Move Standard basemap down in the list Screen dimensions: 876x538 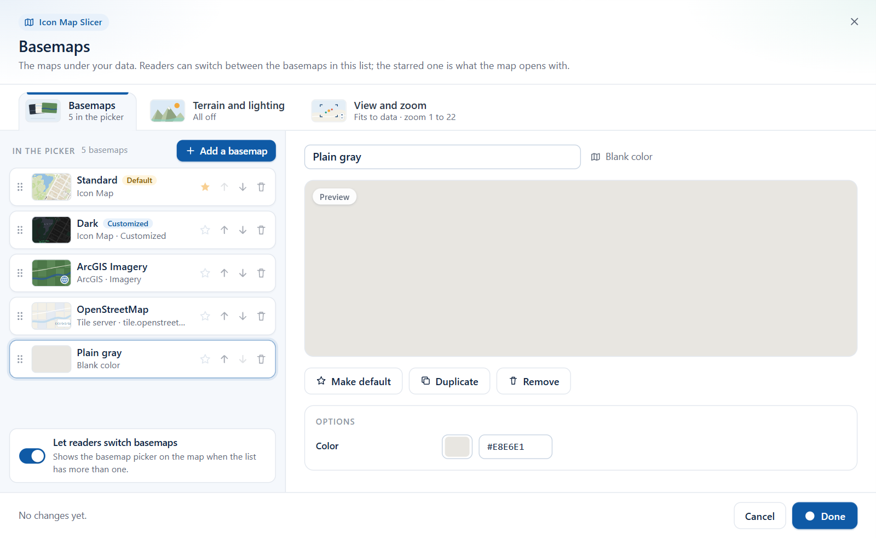[x=243, y=187]
